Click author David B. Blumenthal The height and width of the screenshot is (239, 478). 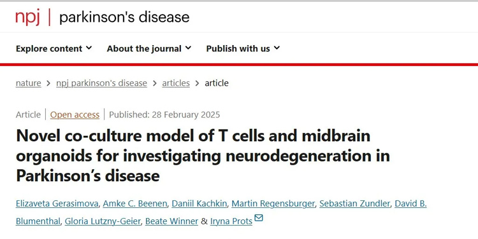[x=410, y=203]
